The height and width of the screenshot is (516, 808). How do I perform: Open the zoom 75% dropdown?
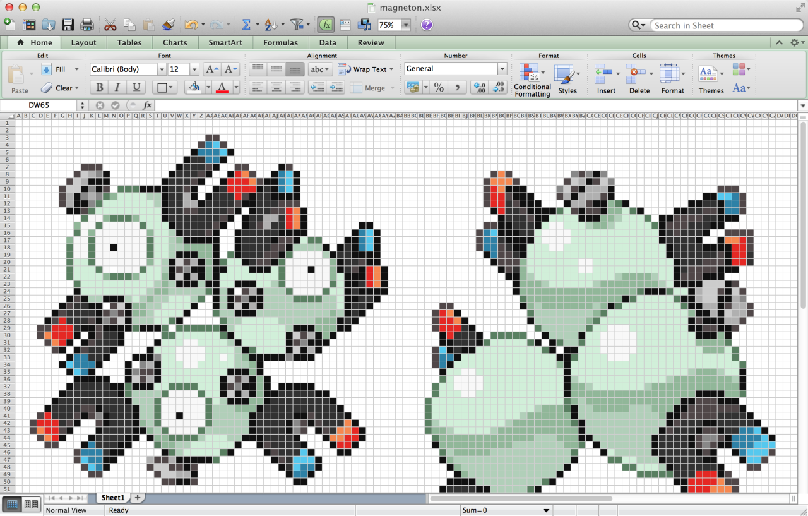[x=405, y=25]
